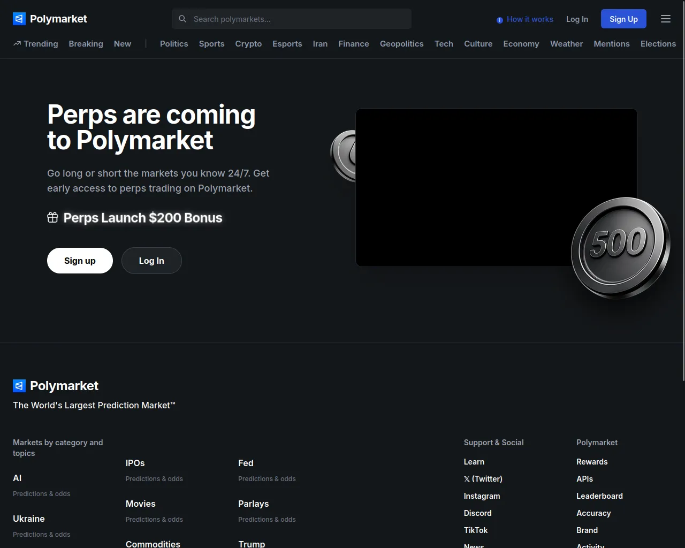This screenshot has width=685, height=548.
Task: Click the Support & Social heading
Action: (x=494, y=443)
